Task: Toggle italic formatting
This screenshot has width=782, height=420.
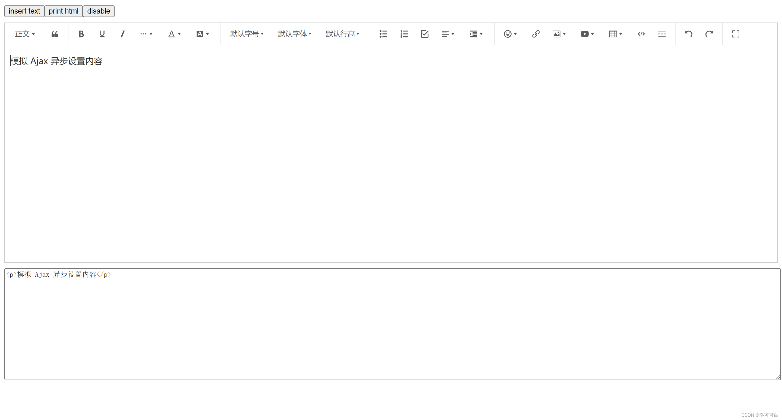Action: (x=123, y=34)
